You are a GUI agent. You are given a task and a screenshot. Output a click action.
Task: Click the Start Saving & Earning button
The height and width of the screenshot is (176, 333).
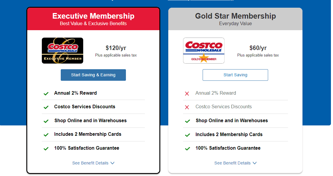pyautogui.click(x=93, y=75)
